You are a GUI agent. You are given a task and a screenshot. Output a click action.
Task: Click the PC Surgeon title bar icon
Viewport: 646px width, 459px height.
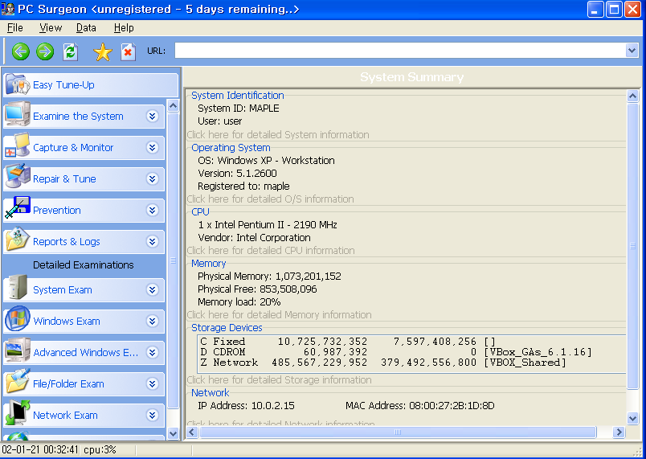pyautogui.click(x=8, y=9)
